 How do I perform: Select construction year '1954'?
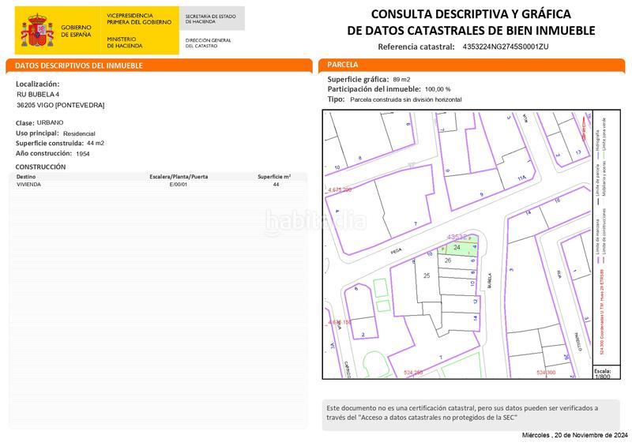point(83,153)
